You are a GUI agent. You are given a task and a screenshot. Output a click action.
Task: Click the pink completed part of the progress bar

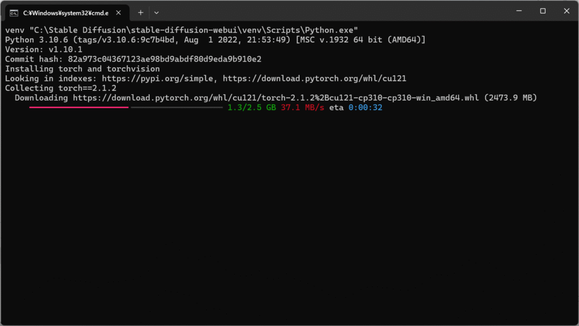[79, 107]
